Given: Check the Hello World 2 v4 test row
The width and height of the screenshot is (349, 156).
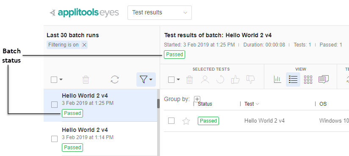Looking at the screenshot, I should click(172, 121).
